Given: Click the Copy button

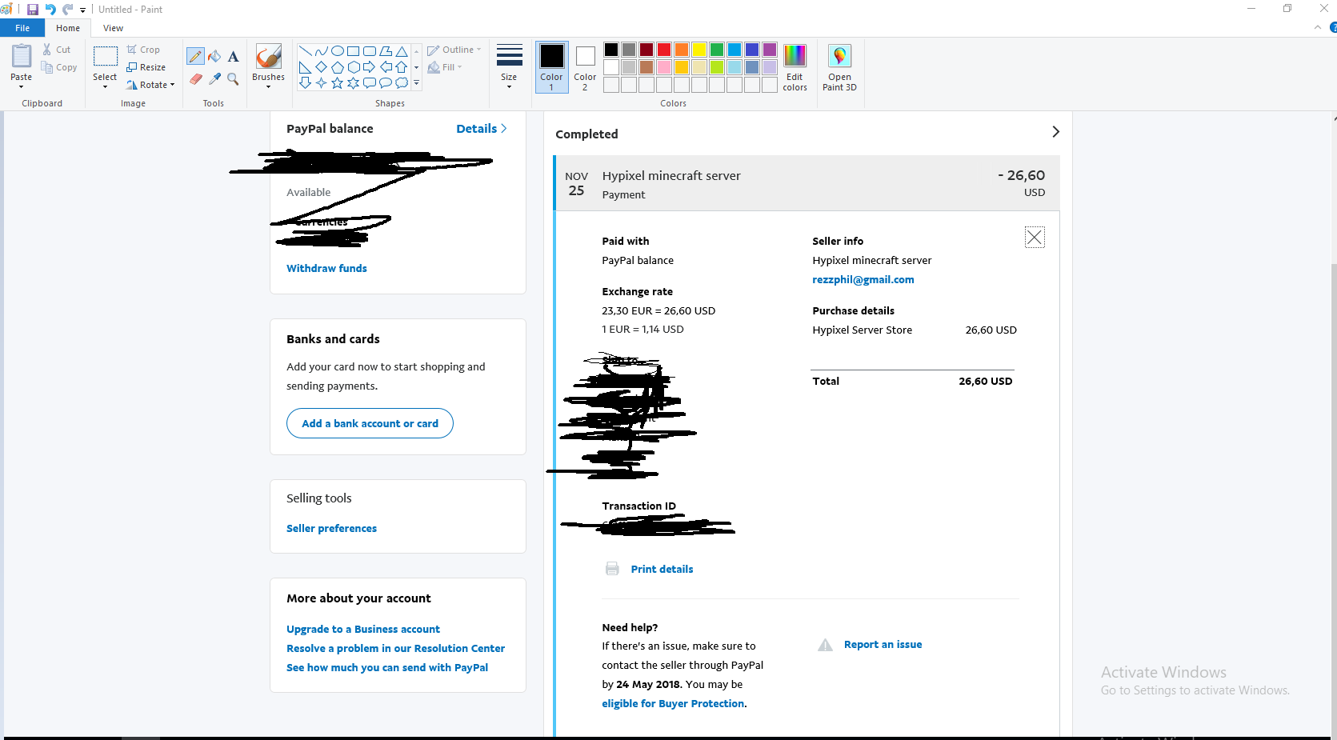Looking at the screenshot, I should click(x=60, y=67).
